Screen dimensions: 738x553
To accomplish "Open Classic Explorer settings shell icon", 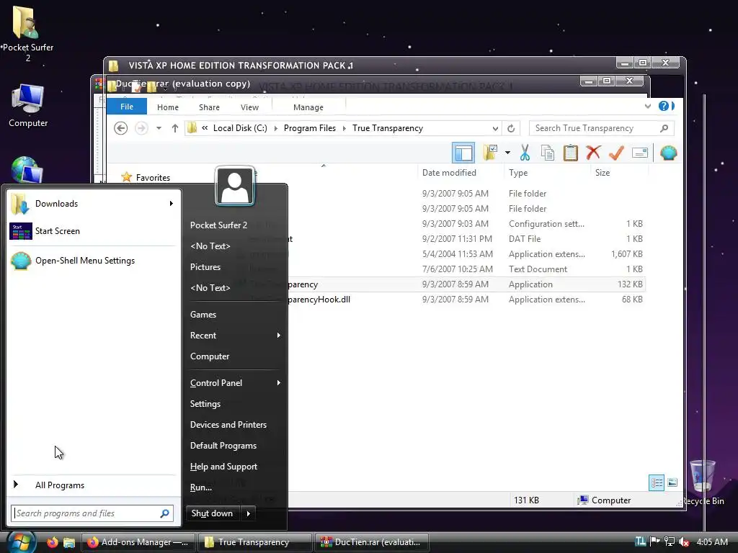I will coord(668,153).
